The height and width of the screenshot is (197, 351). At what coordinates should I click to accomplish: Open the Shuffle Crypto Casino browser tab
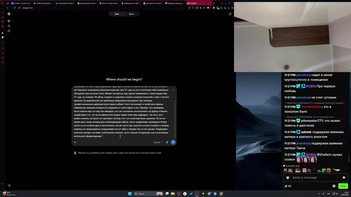[21, 3]
